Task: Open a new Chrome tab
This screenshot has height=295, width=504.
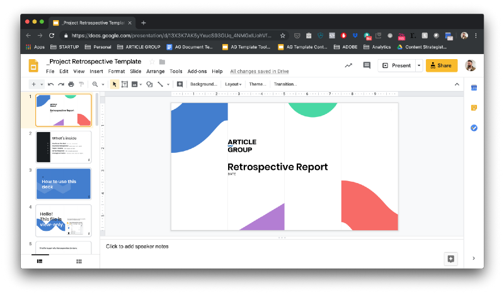Action: 144,23
